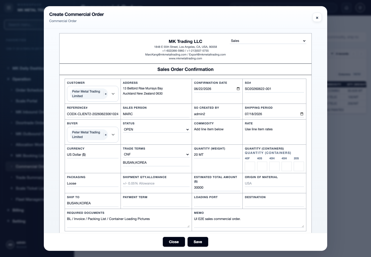Screen dimensions: 371x257
Task: Click the address text 13 Bellbird Rise Murrays Bay
Action: (143, 88)
